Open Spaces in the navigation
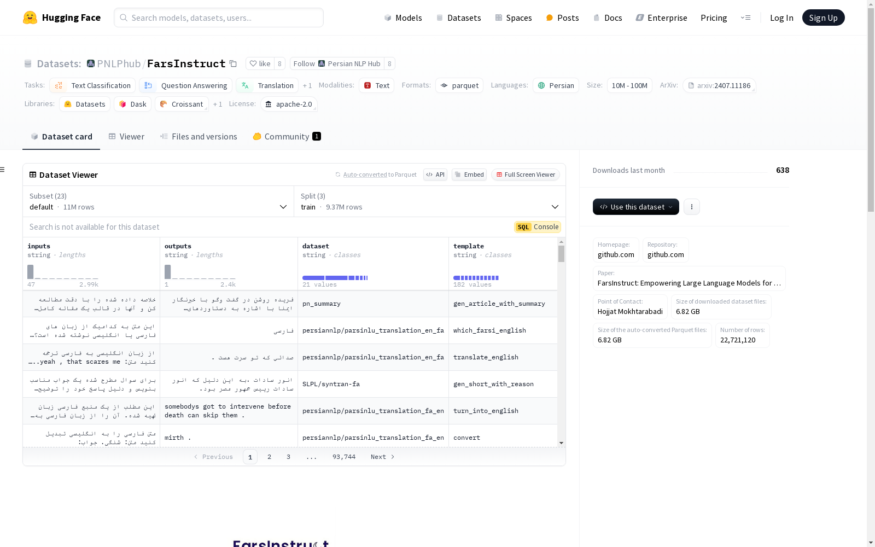 click(513, 18)
